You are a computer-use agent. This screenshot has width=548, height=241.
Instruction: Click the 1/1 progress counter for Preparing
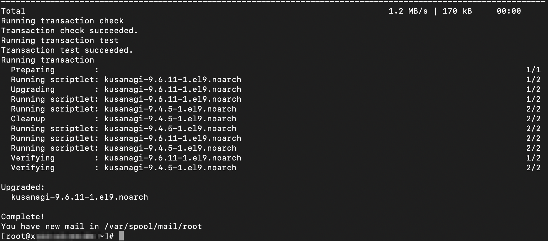pyautogui.click(x=533, y=70)
